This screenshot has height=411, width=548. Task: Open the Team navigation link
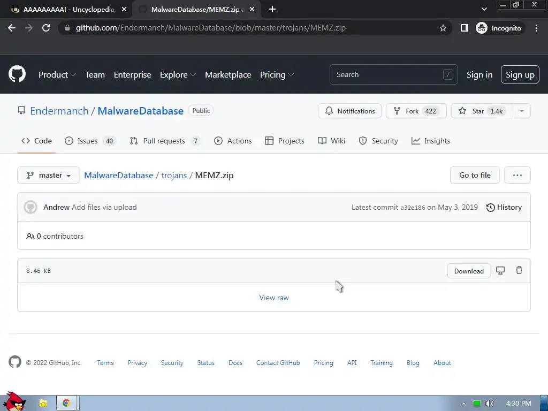click(x=95, y=75)
